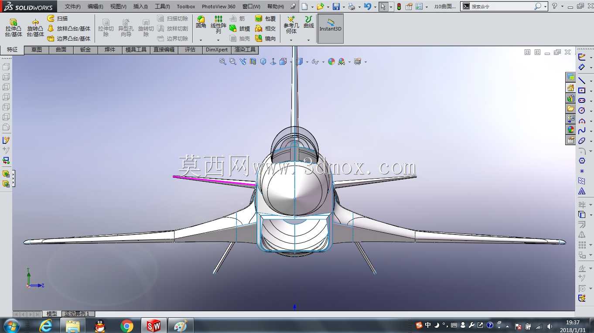This screenshot has width=594, height=333.
Task: Expand the Linear Pattern dropdown arrow
Action: tap(218, 40)
